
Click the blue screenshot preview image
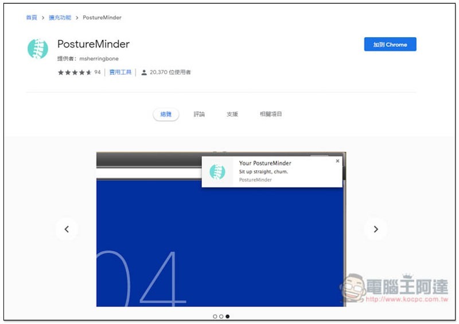[x=221, y=229]
